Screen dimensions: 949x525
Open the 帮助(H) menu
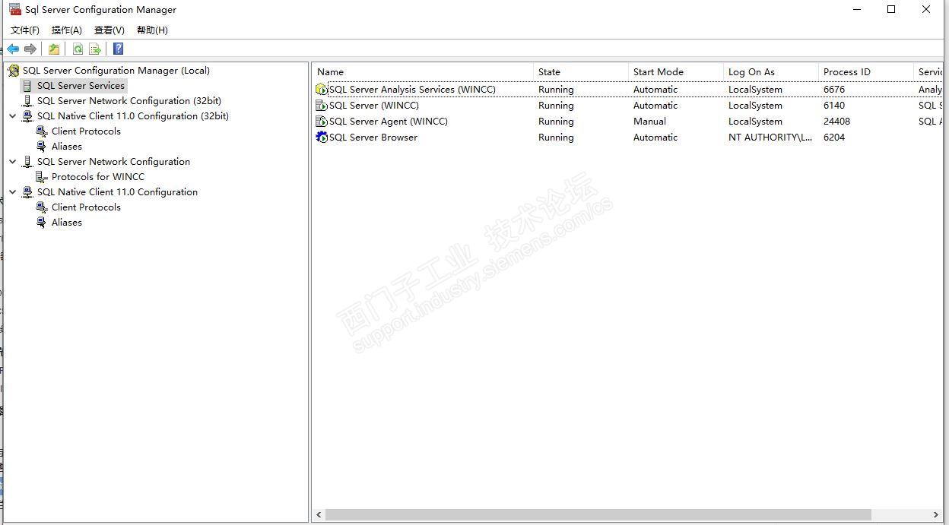tap(152, 30)
